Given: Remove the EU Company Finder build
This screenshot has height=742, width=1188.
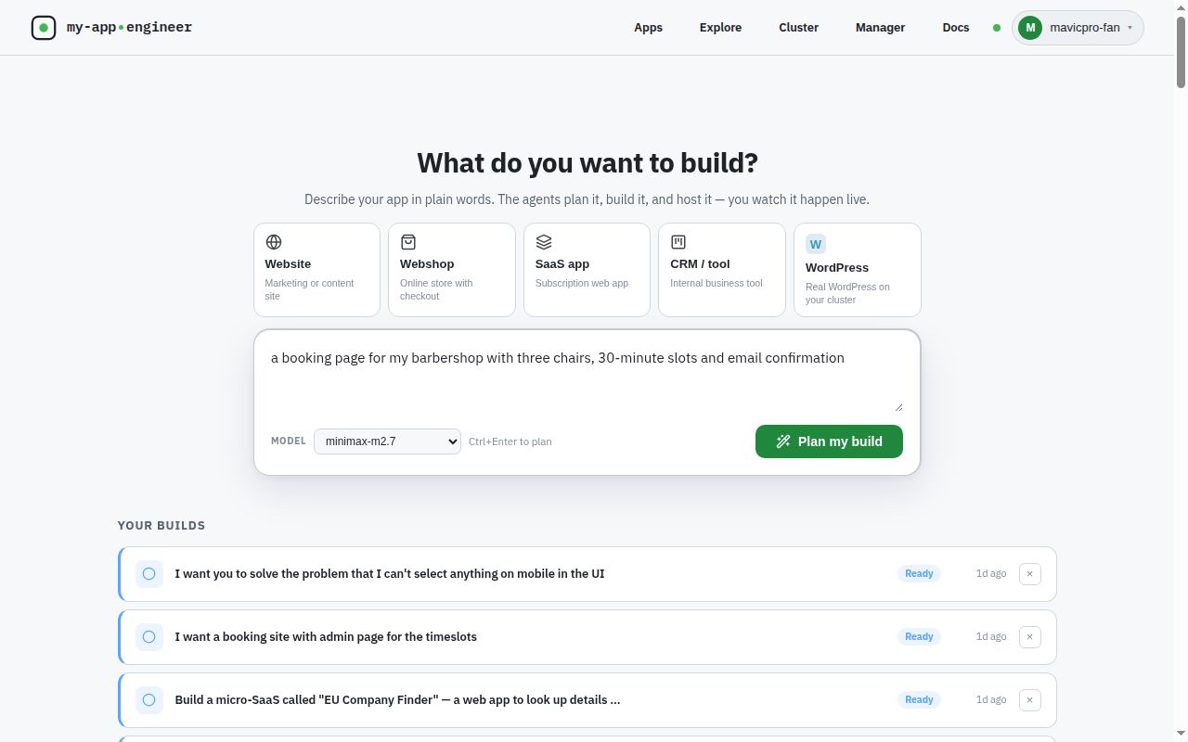Looking at the screenshot, I should coord(1029,700).
